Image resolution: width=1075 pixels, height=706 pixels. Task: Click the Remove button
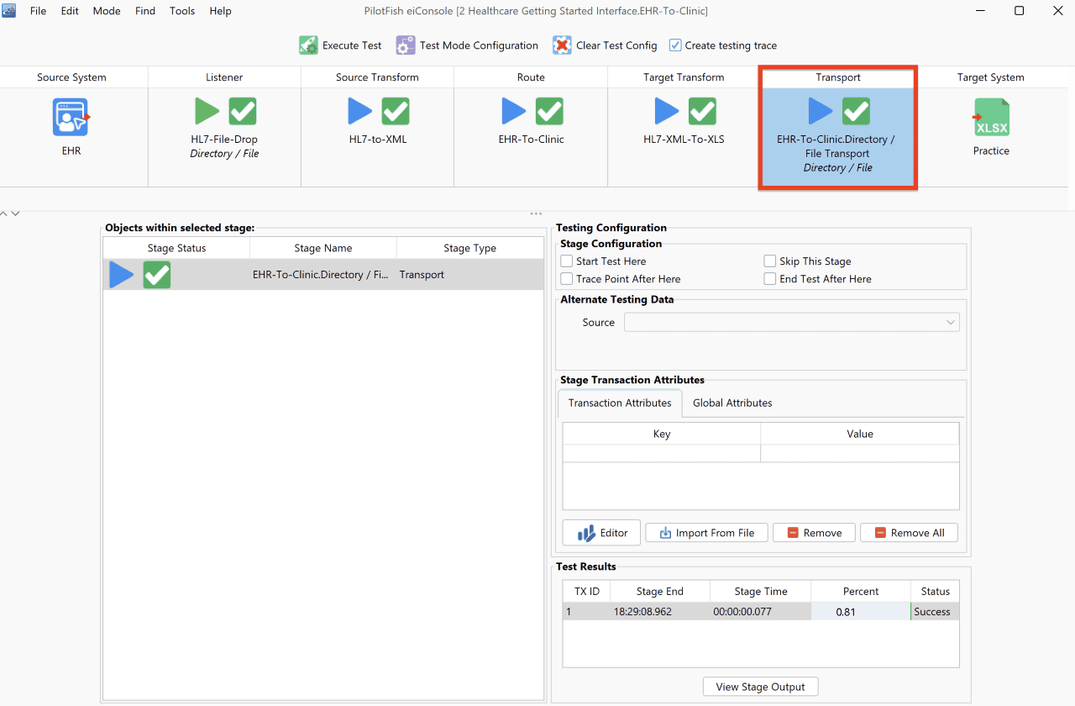[814, 533]
